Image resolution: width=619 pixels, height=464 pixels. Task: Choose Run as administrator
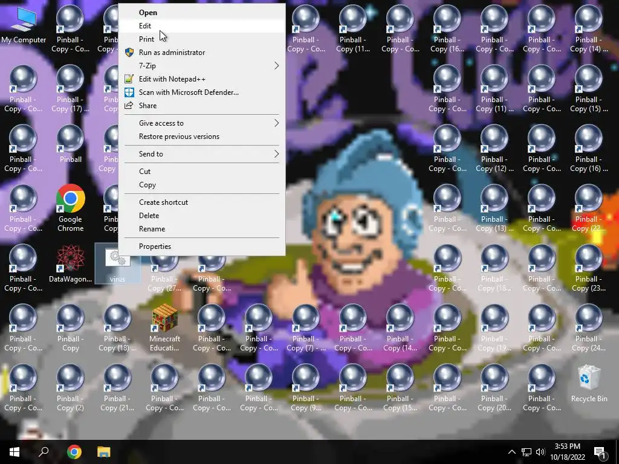pyautogui.click(x=202, y=53)
